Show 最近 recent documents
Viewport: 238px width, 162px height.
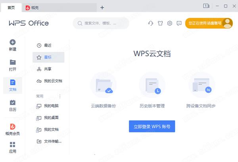pyautogui.click(x=48, y=45)
